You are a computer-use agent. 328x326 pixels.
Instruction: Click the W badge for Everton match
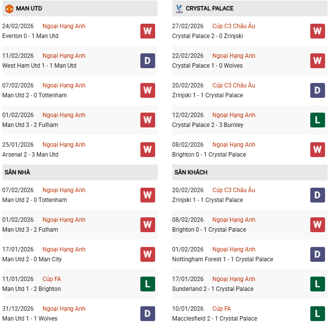[147, 31]
